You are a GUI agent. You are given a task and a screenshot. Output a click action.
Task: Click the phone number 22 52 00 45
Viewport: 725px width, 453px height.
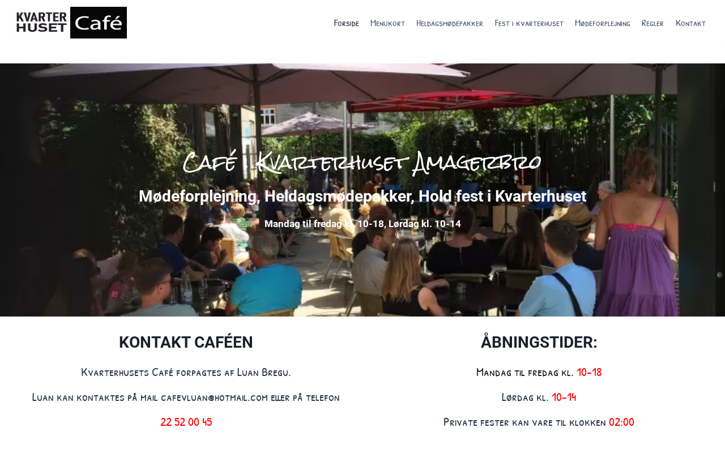tap(186, 422)
